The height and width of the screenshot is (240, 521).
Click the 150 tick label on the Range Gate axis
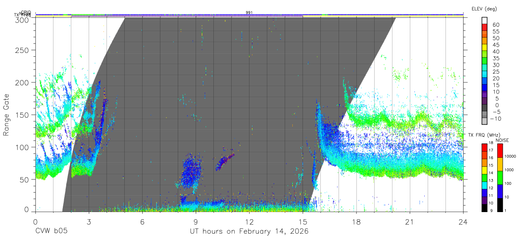point(22,115)
